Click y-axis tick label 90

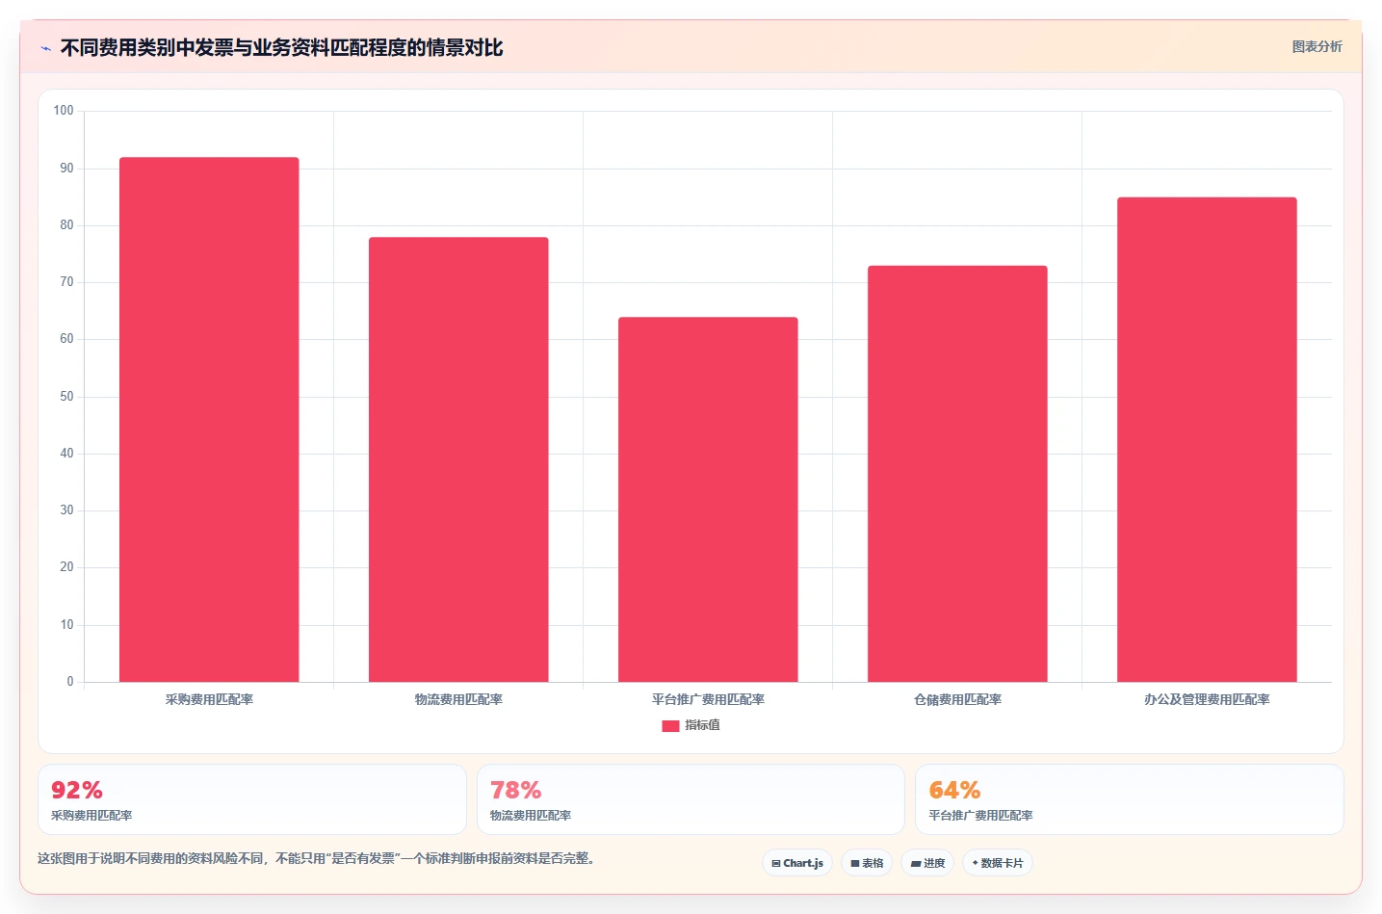point(66,168)
